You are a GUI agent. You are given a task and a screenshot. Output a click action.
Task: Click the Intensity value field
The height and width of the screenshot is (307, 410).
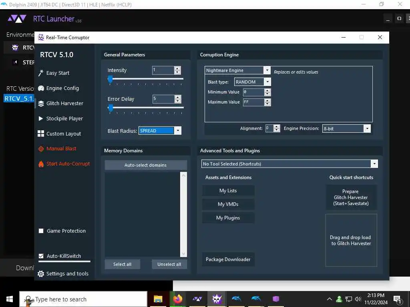[x=163, y=70]
